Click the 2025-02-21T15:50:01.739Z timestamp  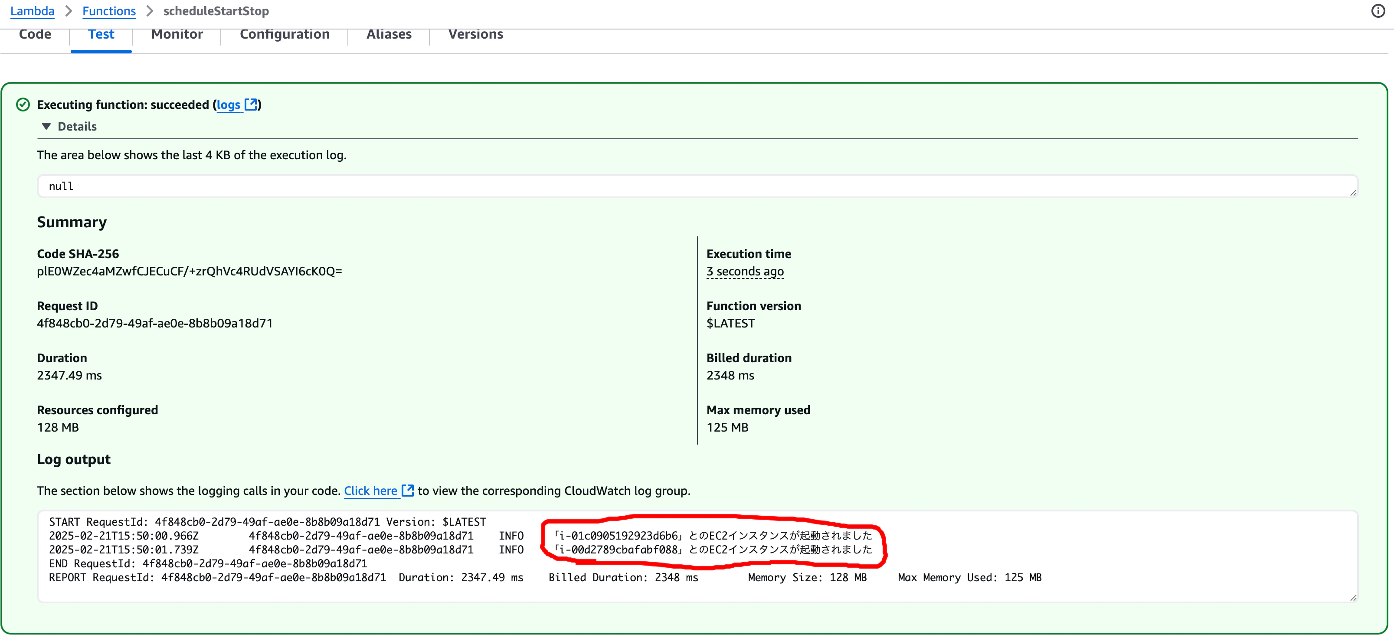click(124, 550)
